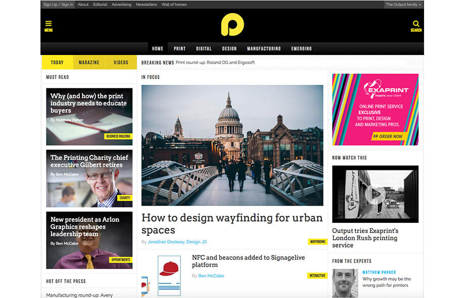Click the Wayfinding tag label
Image resolution: width=465 pixels, height=298 pixels.
(x=317, y=242)
